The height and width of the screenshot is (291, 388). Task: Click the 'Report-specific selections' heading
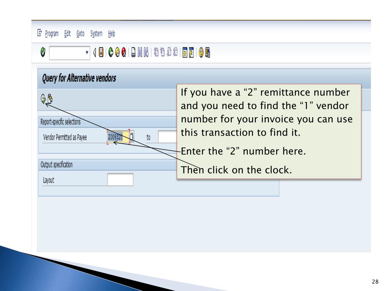point(60,122)
